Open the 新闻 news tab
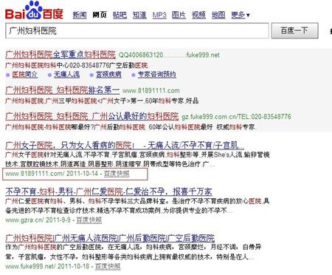This screenshot has width=332, height=275. pyautogui.click(x=80, y=15)
